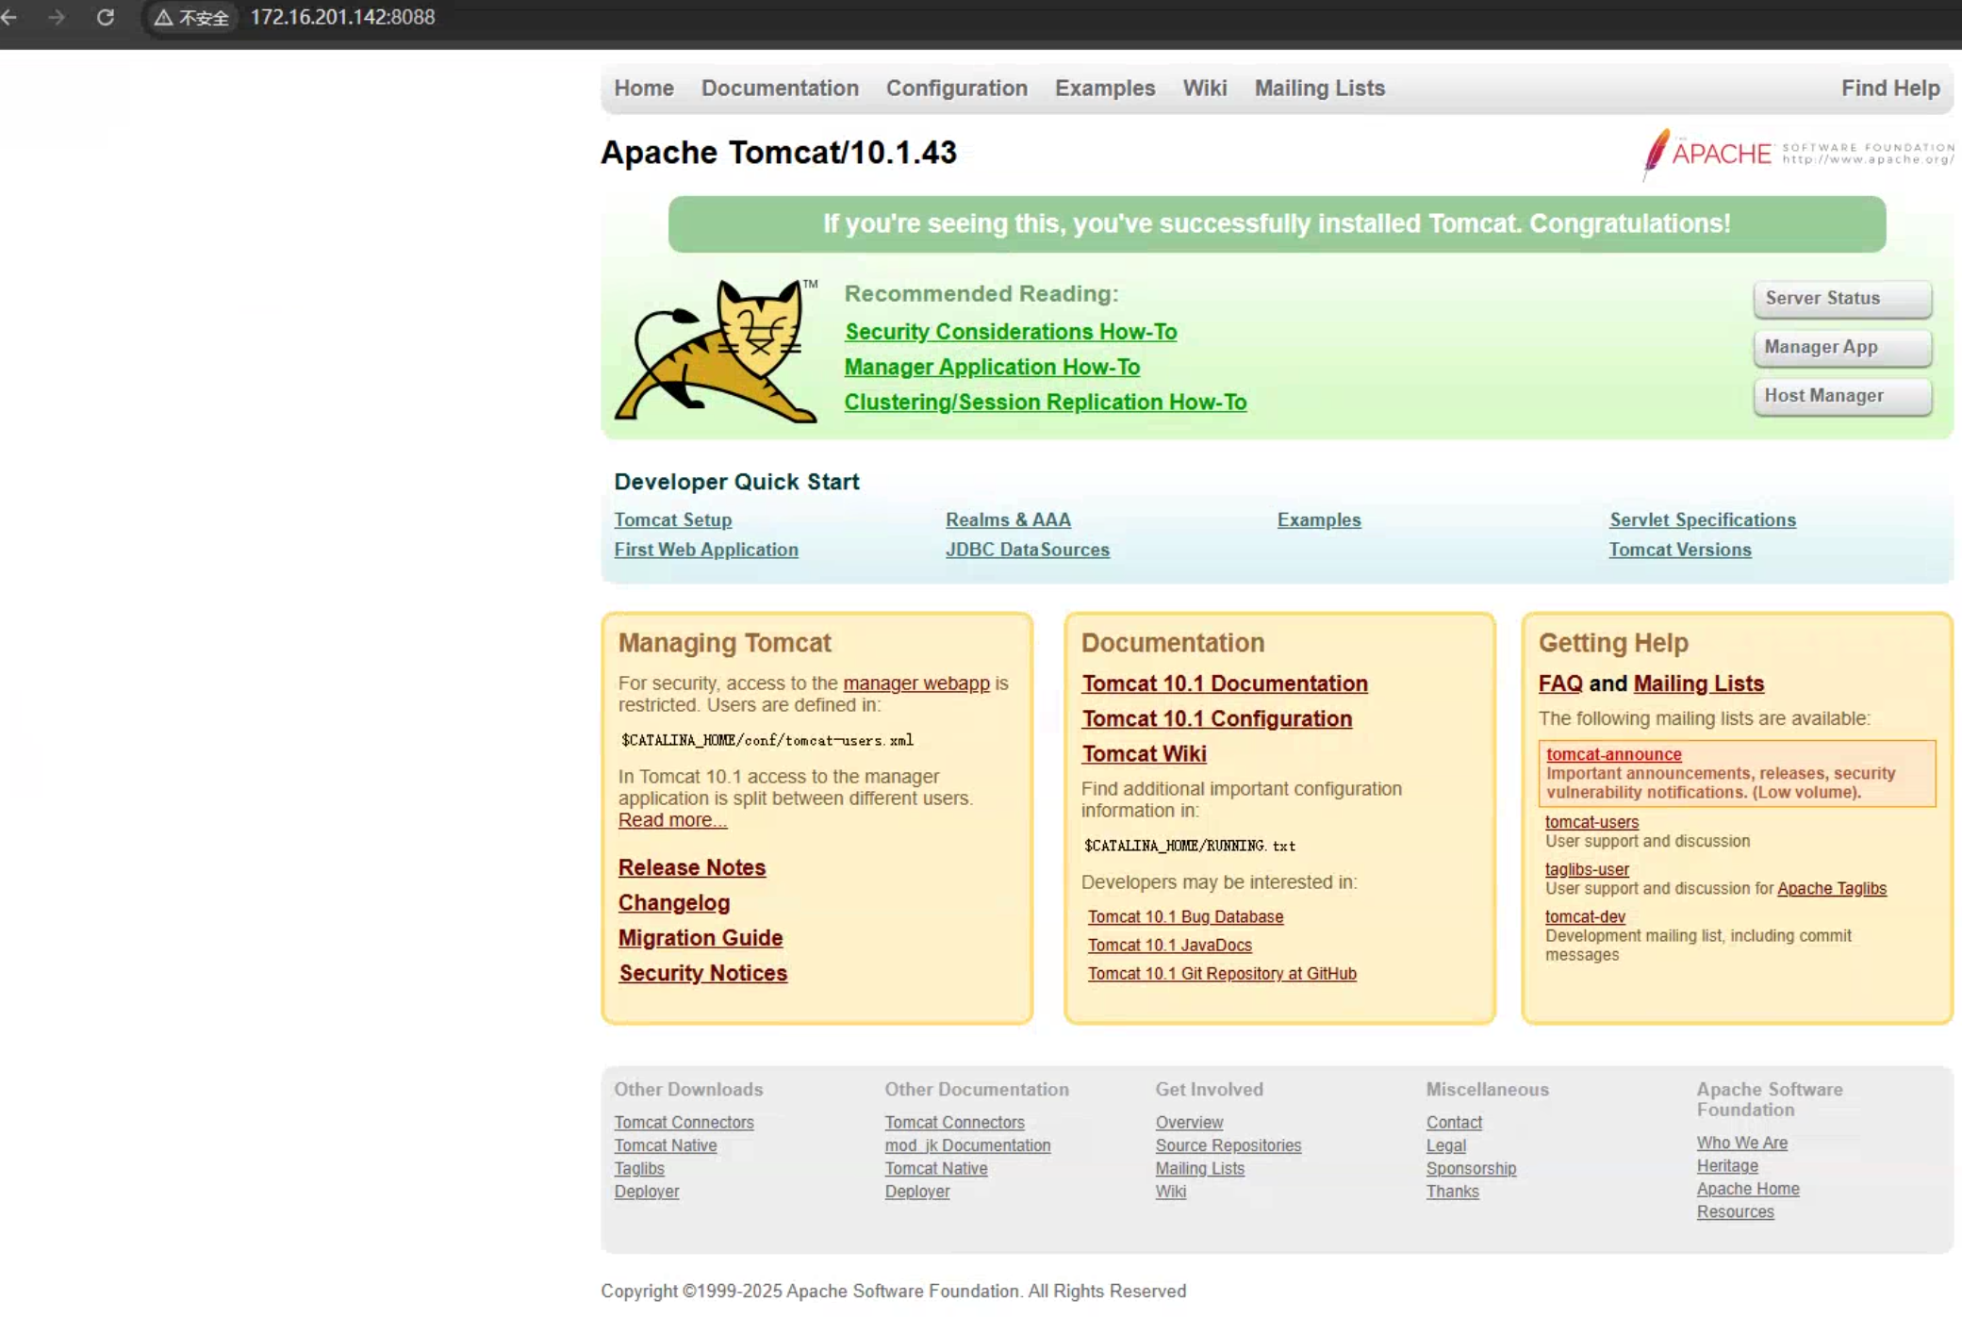Open tomcat-dev mailing list link
The image size is (1962, 1317).
point(1585,916)
